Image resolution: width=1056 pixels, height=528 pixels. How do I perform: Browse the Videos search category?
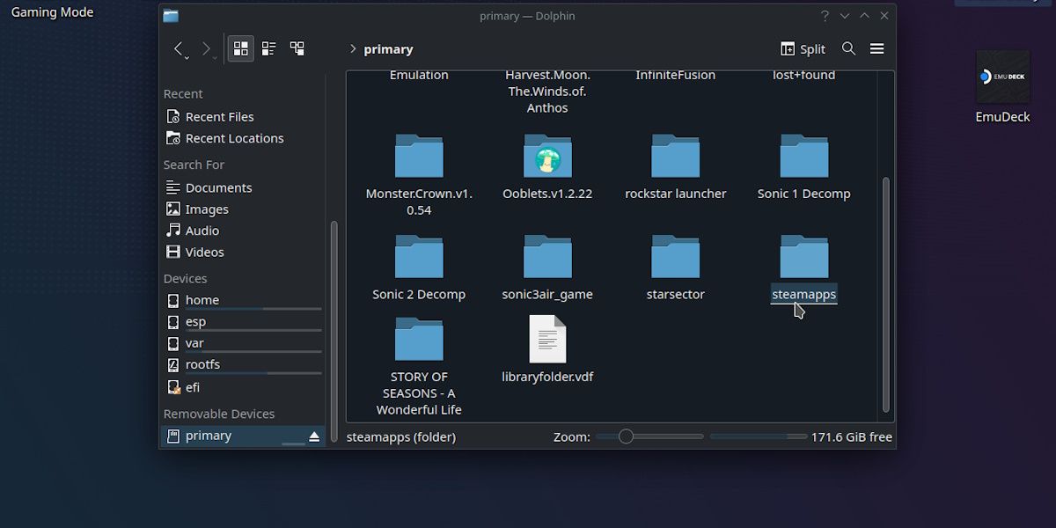tap(204, 252)
